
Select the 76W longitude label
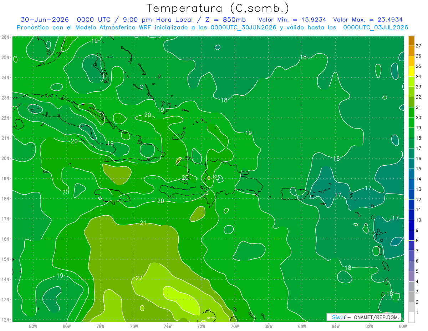pos(134,326)
